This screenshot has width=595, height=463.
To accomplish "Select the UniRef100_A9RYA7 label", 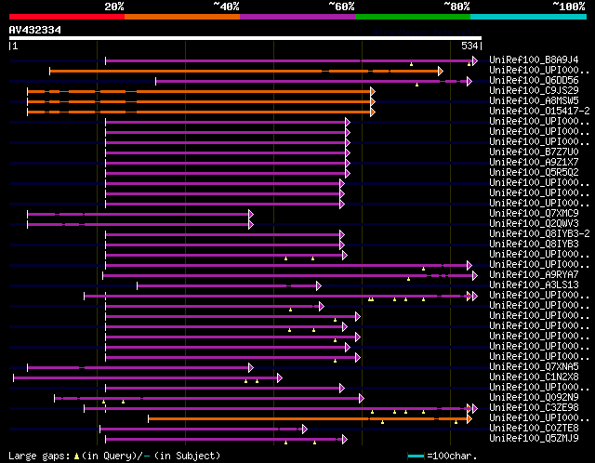I will click(x=534, y=275).
